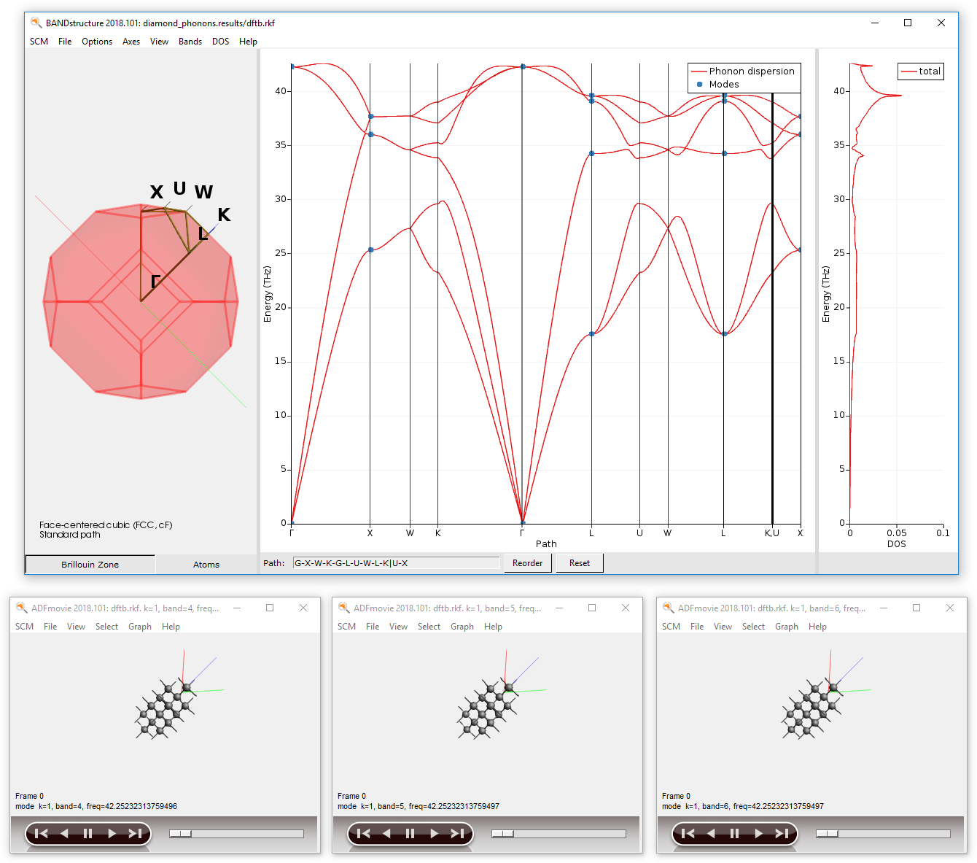Jump to last frame in band=5 movie
This screenshot has height=863, width=977.
tap(457, 834)
